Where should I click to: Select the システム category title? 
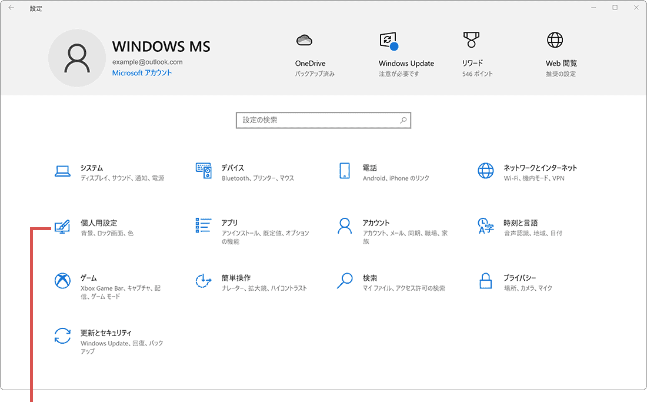coord(92,168)
